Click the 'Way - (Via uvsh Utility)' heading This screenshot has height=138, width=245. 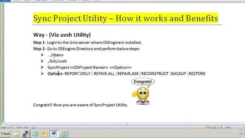tap(62, 35)
